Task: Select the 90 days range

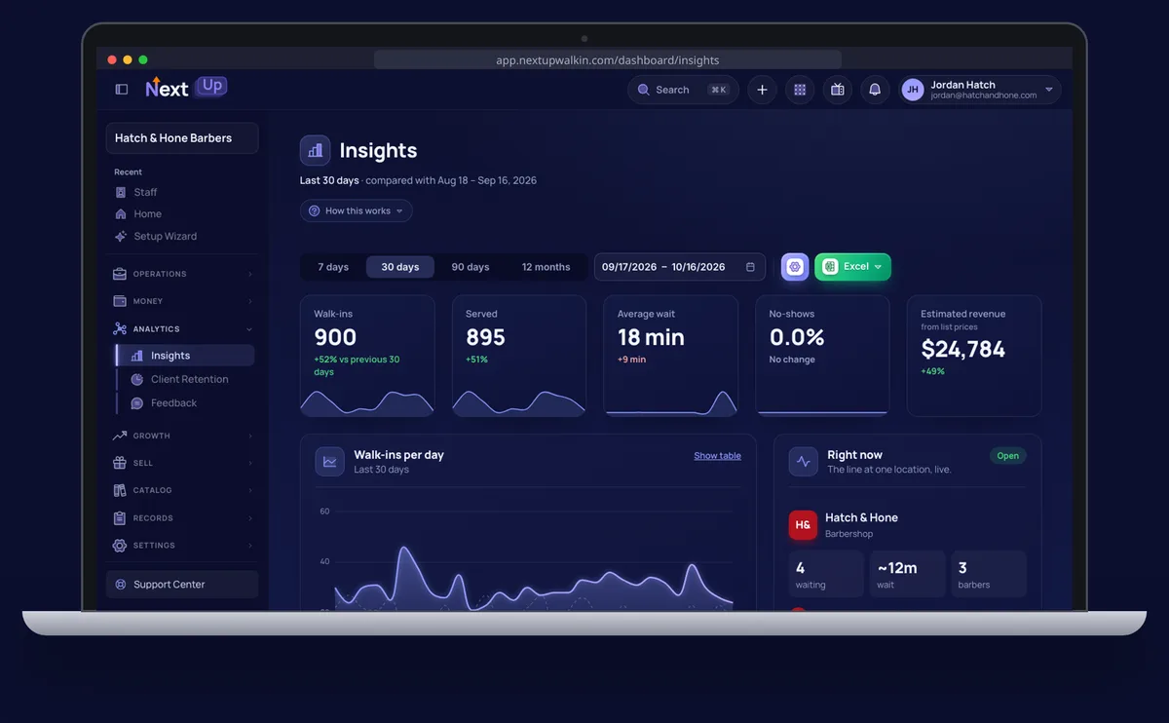Action: pyautogui.click(x=471, y=267)
